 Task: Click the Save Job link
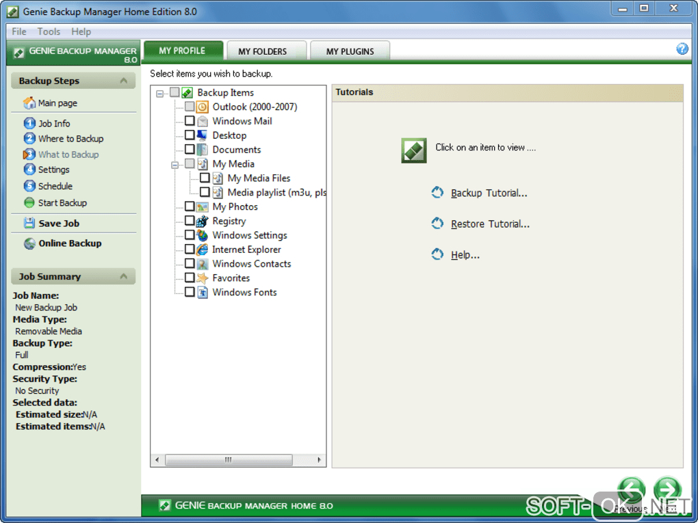[59, 224]
